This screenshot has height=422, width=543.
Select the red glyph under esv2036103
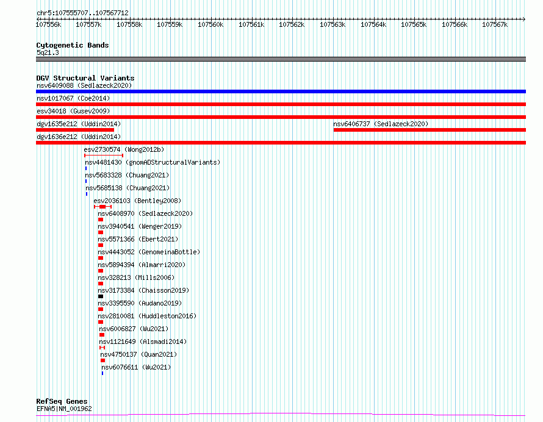point(103,207)
